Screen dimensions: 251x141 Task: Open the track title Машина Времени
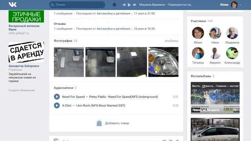pyautogui.click(x=166, y=5)
